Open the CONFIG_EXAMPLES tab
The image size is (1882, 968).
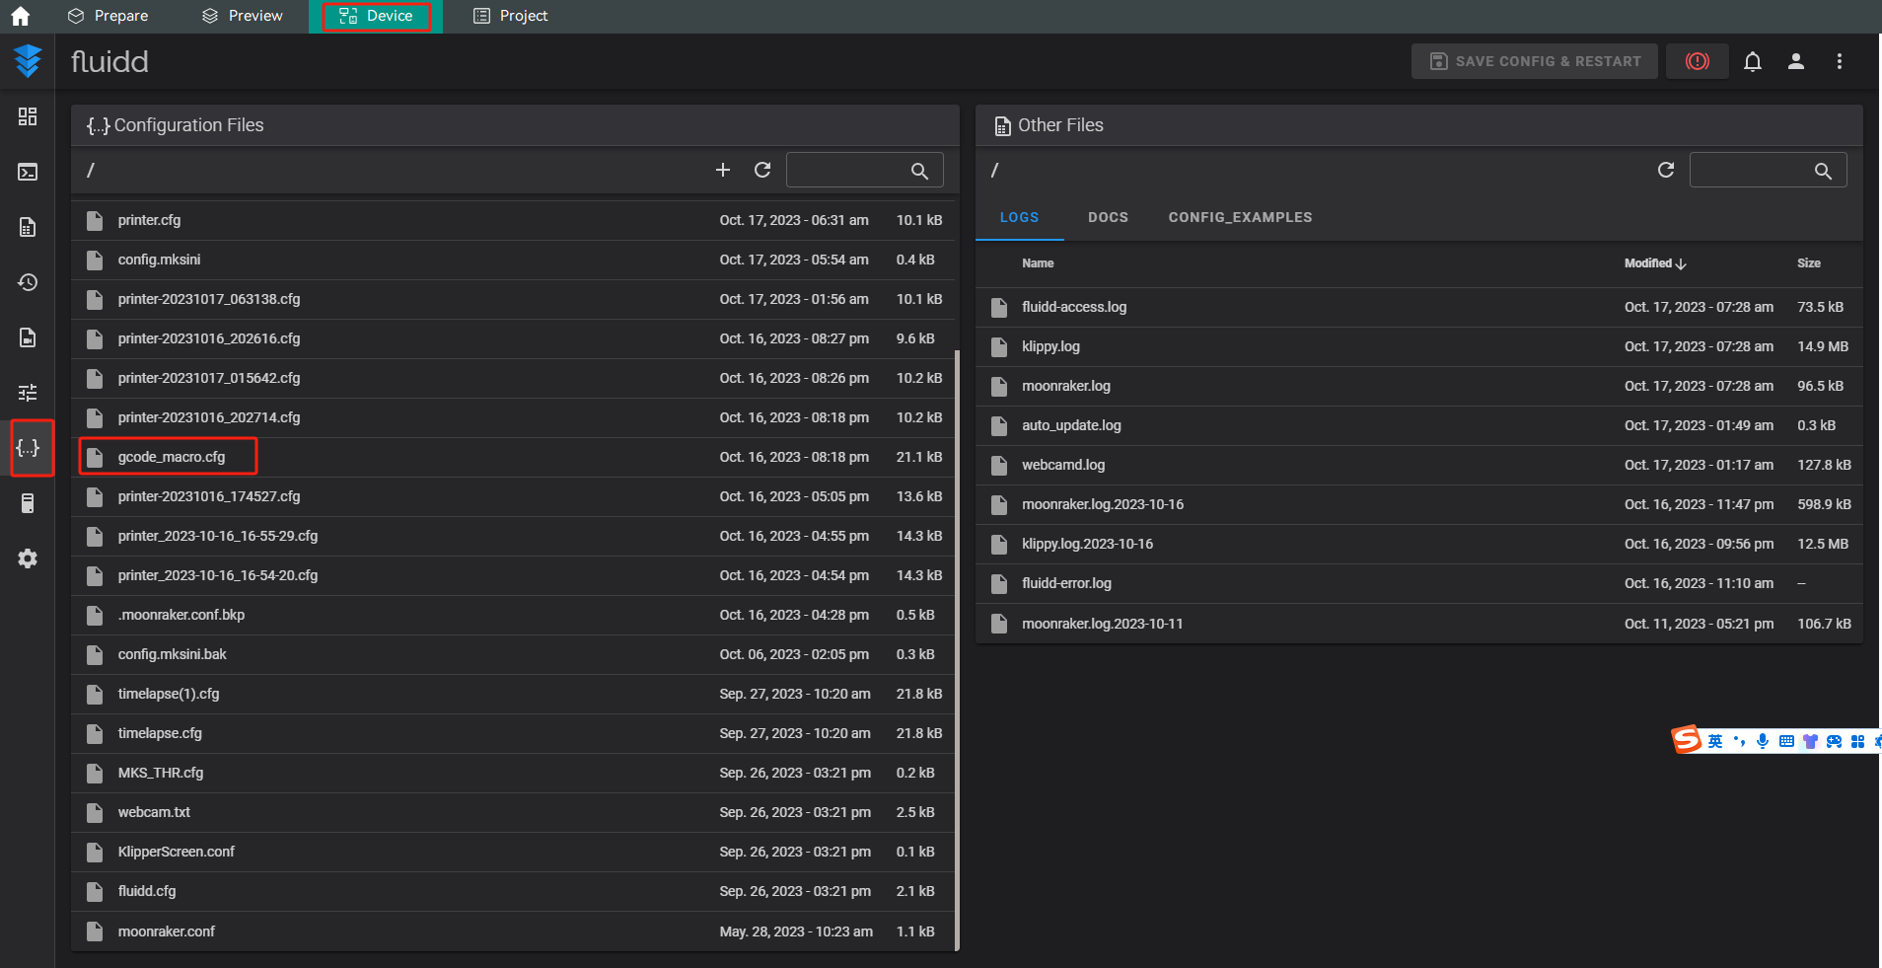(x=1240, y=217)
